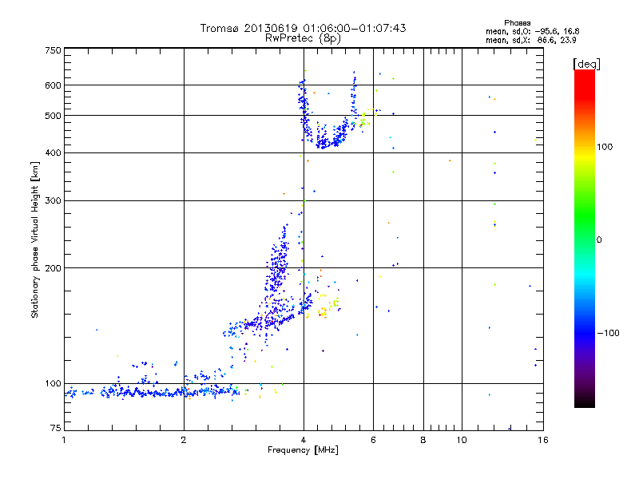Click the x-axis tick label '8'
639x479 pixels.
(x=423, y=440)
